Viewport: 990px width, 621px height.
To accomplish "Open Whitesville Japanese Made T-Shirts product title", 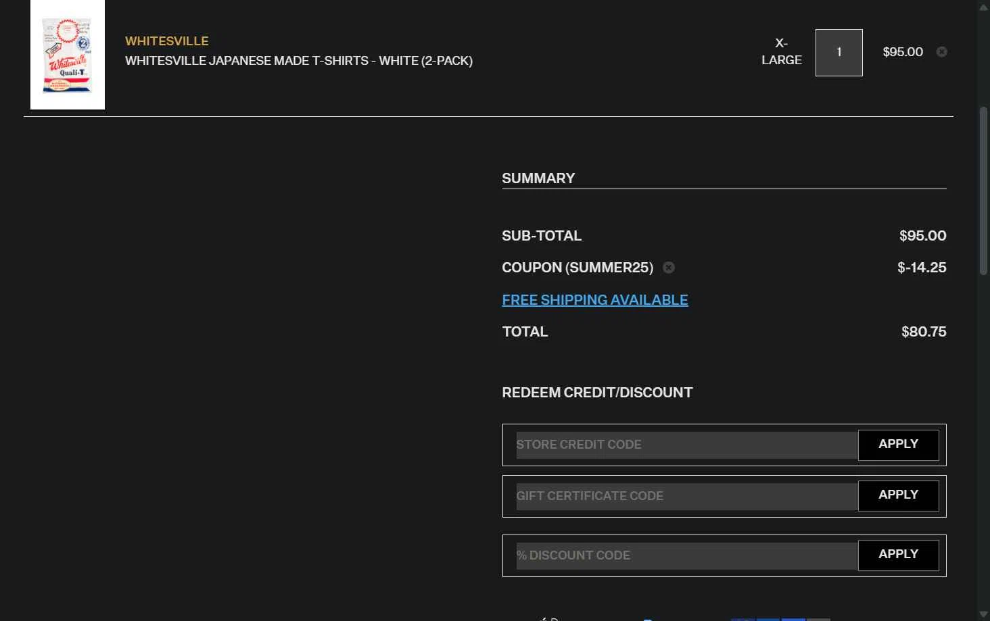I will [x=299, y=61].
